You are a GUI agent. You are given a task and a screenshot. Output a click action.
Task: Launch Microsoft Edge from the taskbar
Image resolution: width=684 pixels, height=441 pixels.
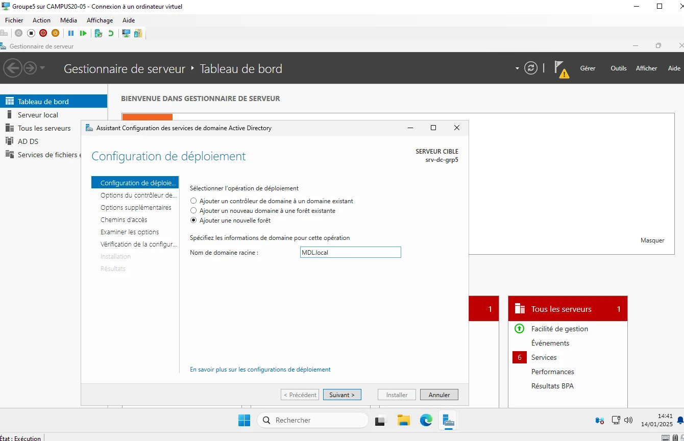426,420
